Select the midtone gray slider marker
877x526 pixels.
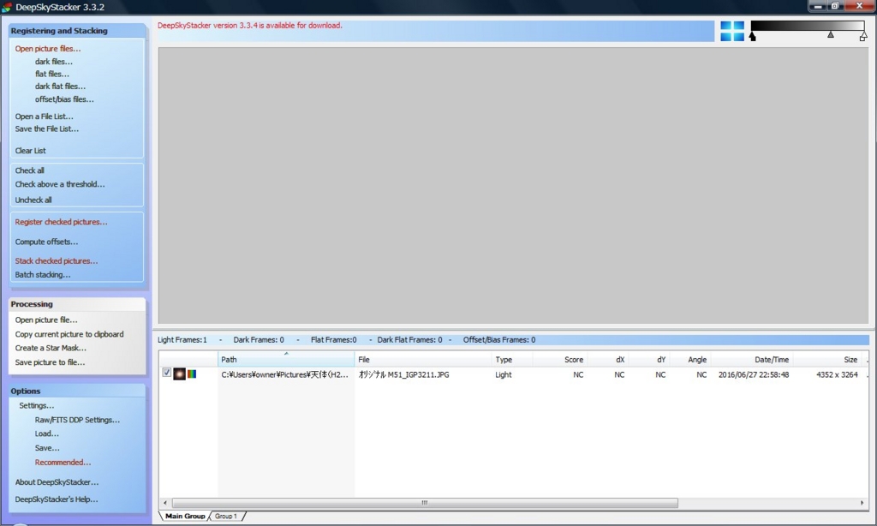click(831, 34)
